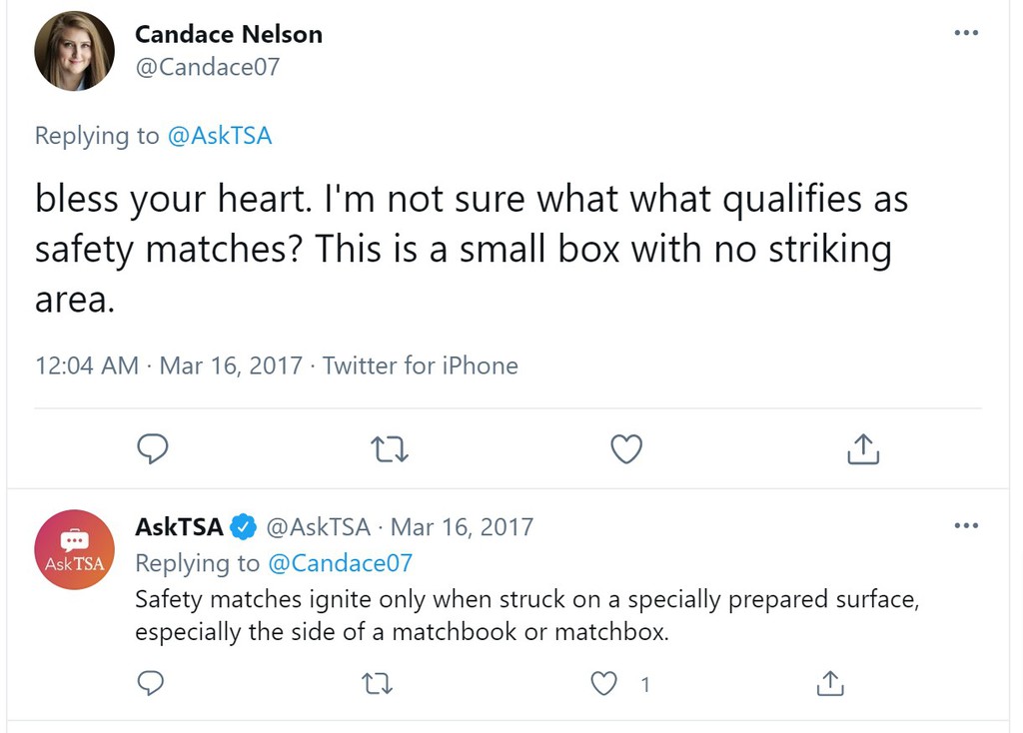The height and width of the screenshot is (733, 1023).
Task: Like Candace's tweet using the heart icon
Action: point(625,449)
